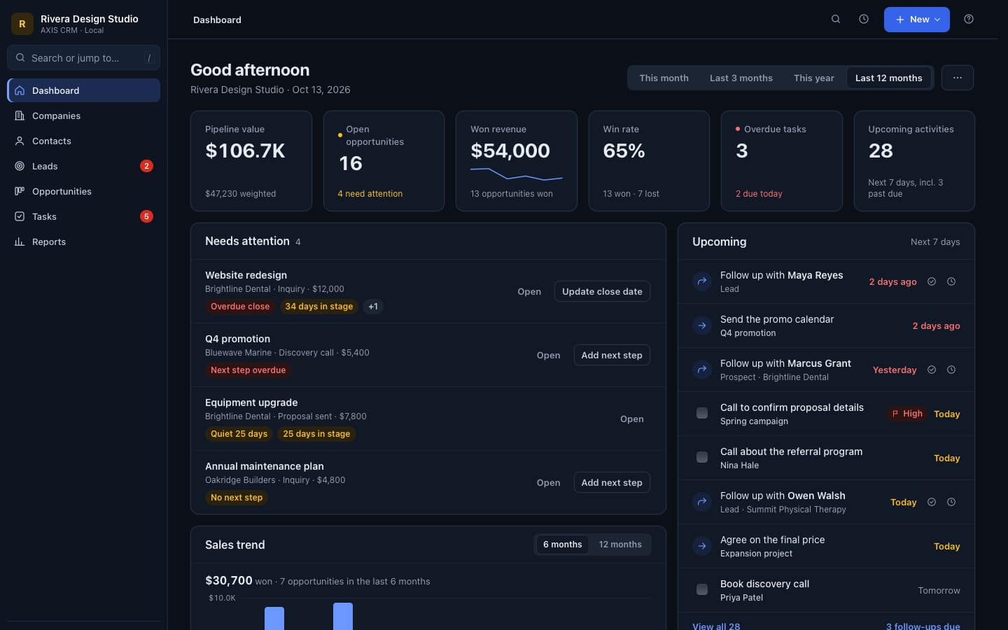Click Update close date for Website redesign
The image size is (1008, 630).
[x=602, y=291]
